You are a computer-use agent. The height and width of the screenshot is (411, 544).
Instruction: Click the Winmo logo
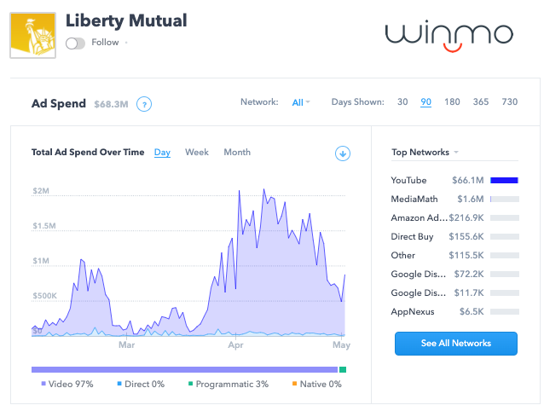(x=449, y=37)
